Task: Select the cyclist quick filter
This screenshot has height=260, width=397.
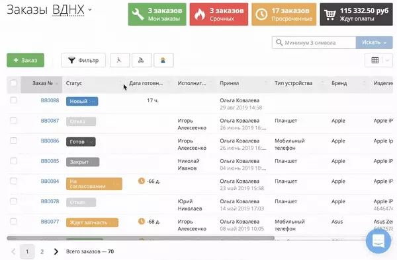Action: click(x=142, y=60)
